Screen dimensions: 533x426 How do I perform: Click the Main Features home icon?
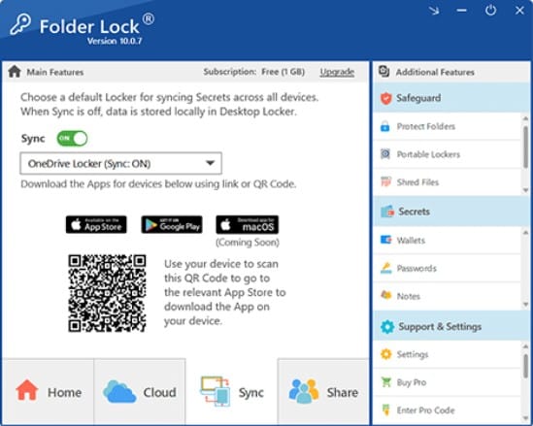[15, 72]
